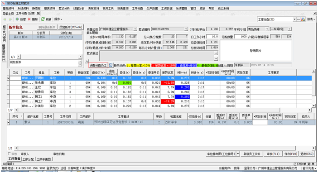318x173 pixels.
Task: Expand the 工序分配(IE) combo box
Action: click(294, 19)
